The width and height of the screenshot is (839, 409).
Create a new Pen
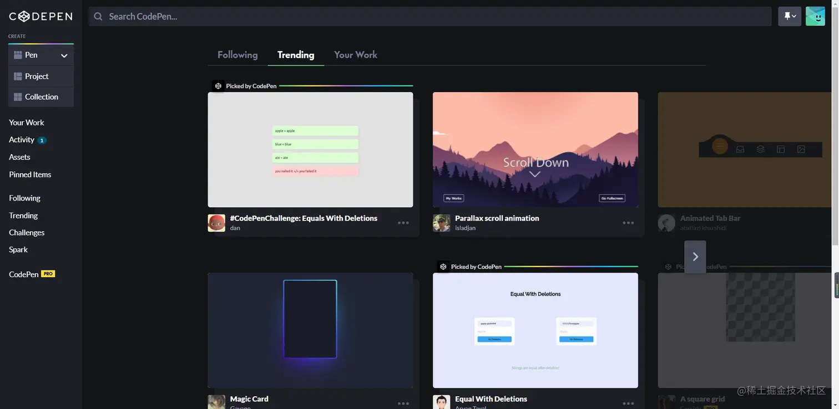(x=31, y=55)
